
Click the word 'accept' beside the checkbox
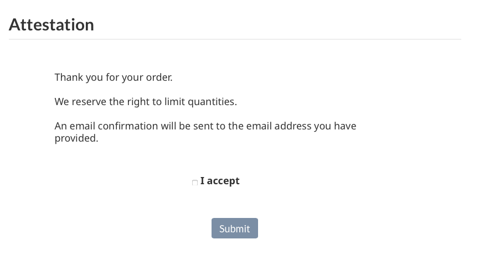[224, 181]
